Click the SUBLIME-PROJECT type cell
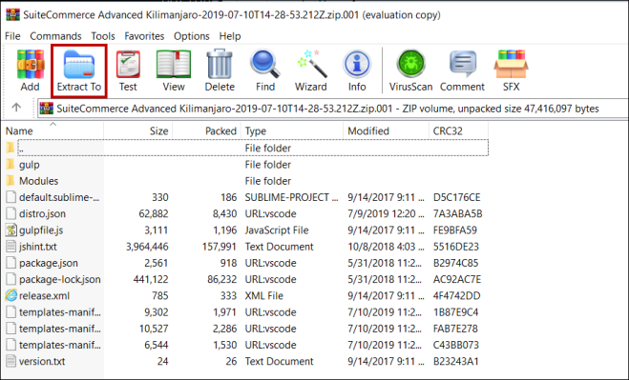The image size is (629, 380). (292, 197)
